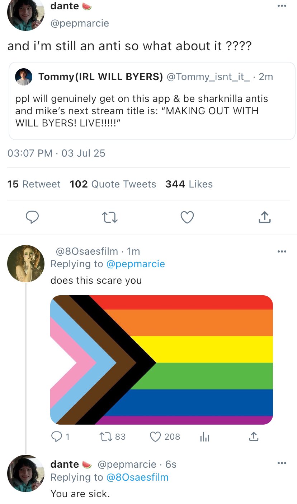Share the pride flag reply

pos(253,436)
